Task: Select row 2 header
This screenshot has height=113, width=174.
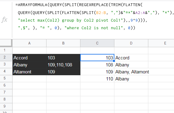Action: click(x=6, y=58)
